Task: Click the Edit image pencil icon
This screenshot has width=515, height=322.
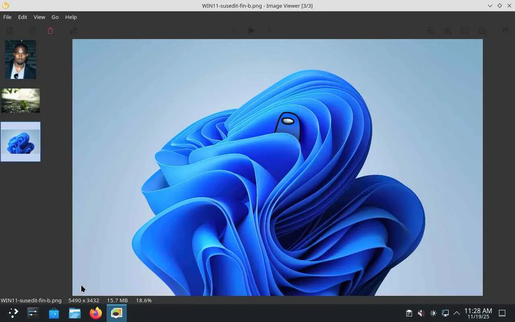Action: pyautogui.click(x=73, y=31)
